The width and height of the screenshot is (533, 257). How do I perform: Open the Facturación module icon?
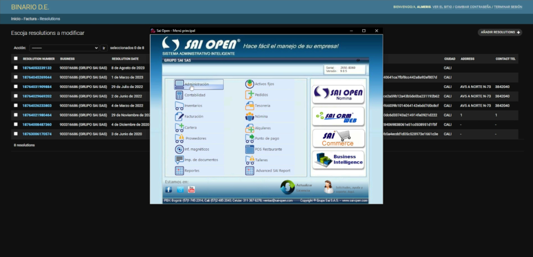[179, 116]
